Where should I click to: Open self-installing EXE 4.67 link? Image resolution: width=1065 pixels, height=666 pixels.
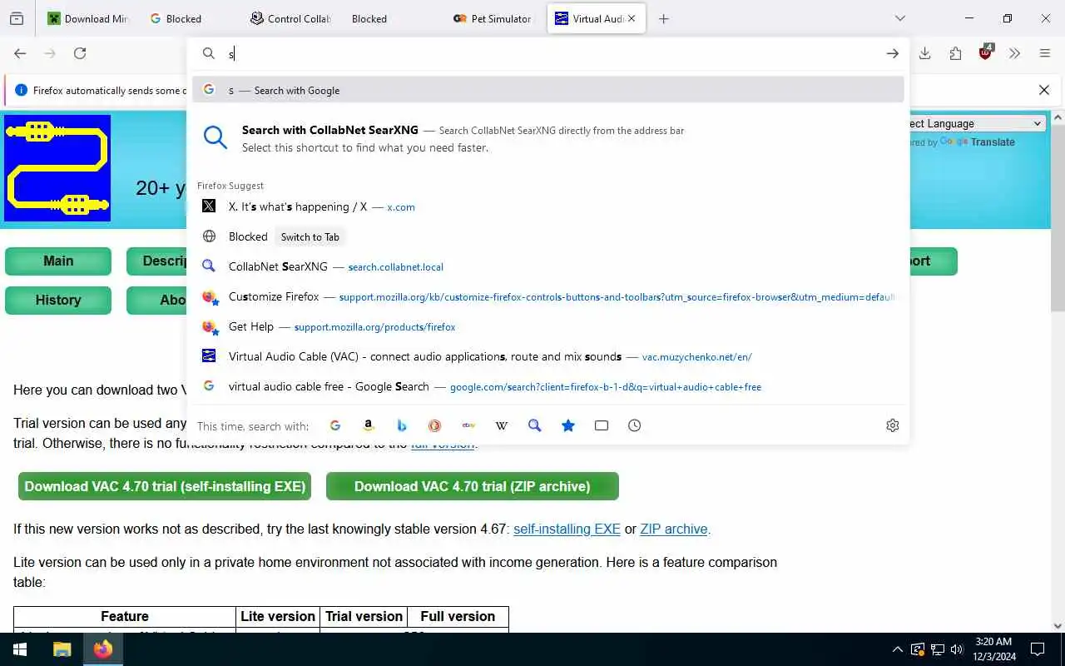coord(567,529)
